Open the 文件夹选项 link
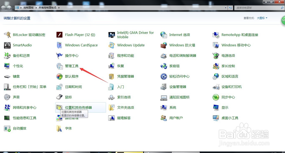This screenshot has width=285, height=153. (126, 108)
